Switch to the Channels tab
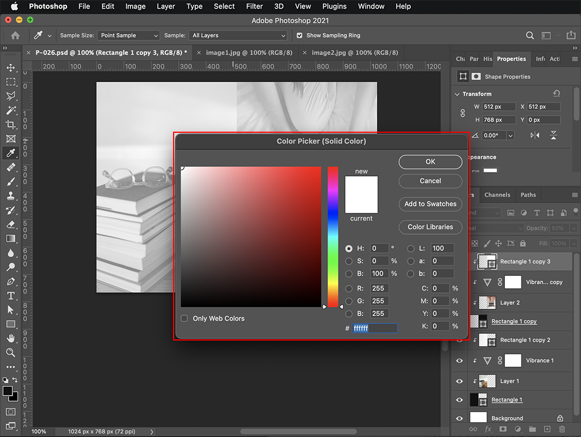 [x=497, y=195]
